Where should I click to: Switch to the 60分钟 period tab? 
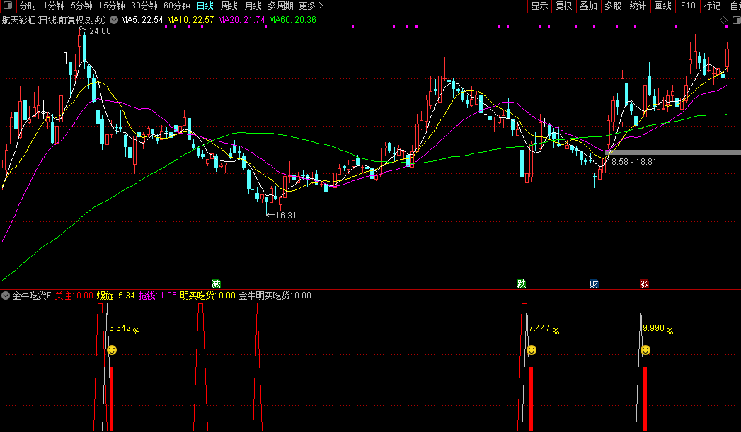pos(177,6)
